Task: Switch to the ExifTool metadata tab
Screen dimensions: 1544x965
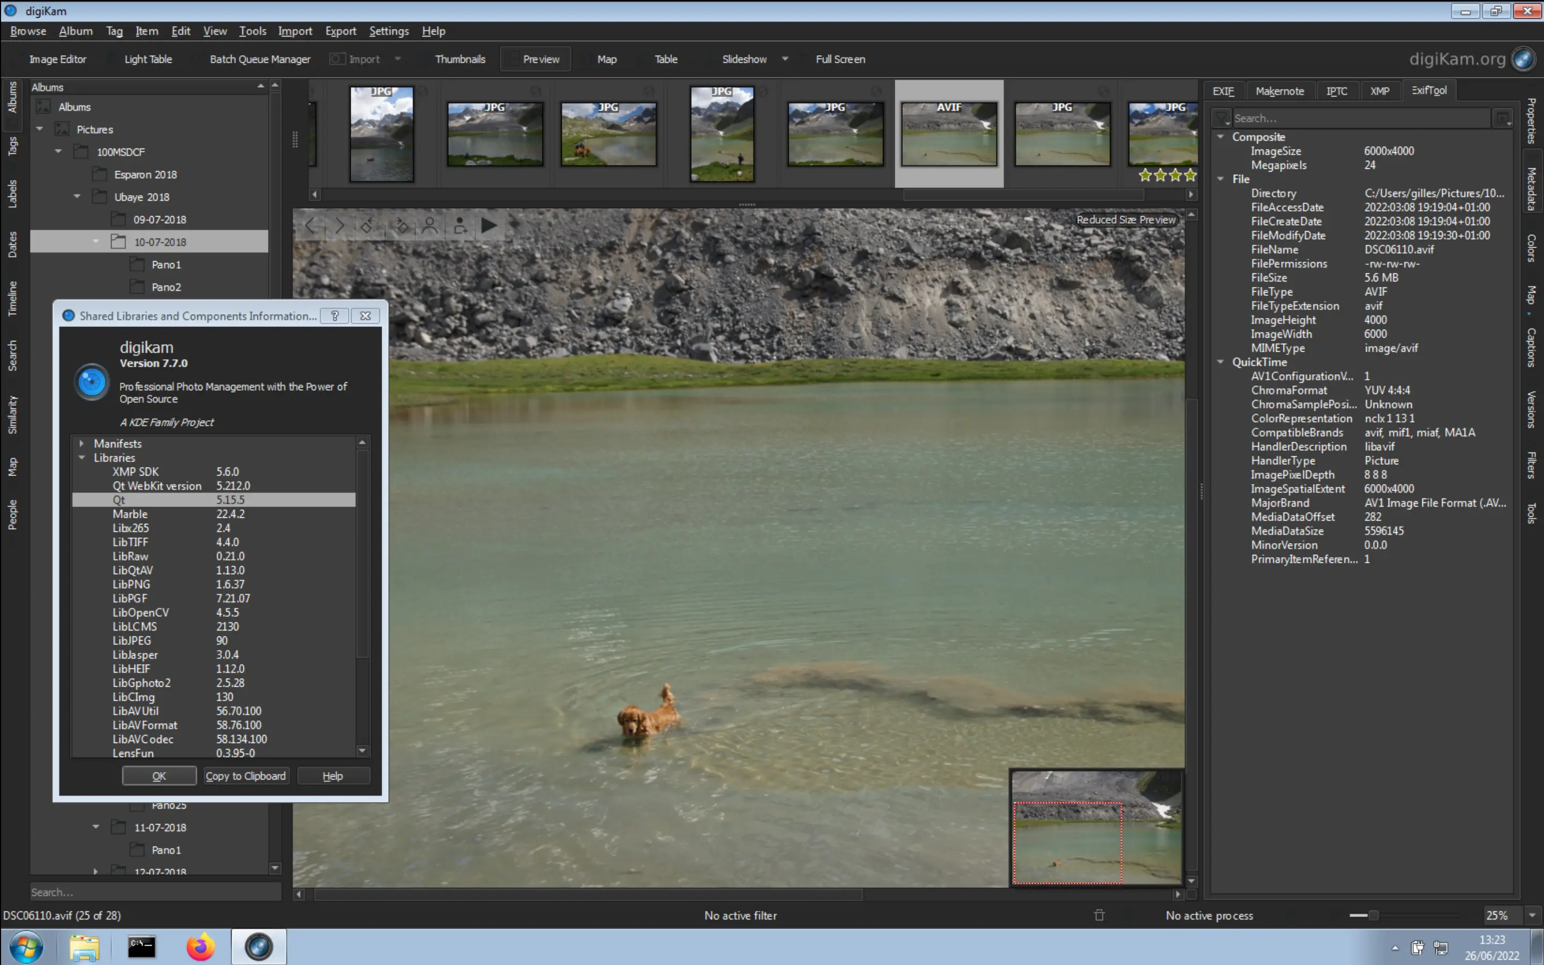Action: click(1429, 90)
